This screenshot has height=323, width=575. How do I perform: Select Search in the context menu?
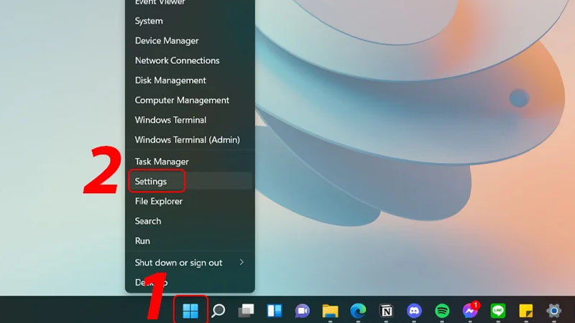coord(190,221)
